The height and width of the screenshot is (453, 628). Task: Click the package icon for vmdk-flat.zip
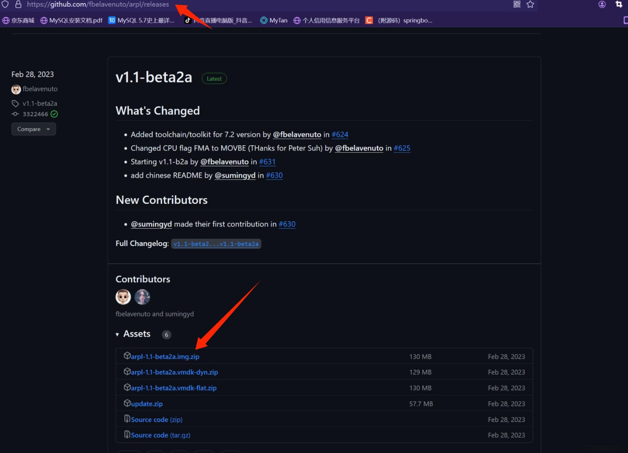click(x=127, y=387)
